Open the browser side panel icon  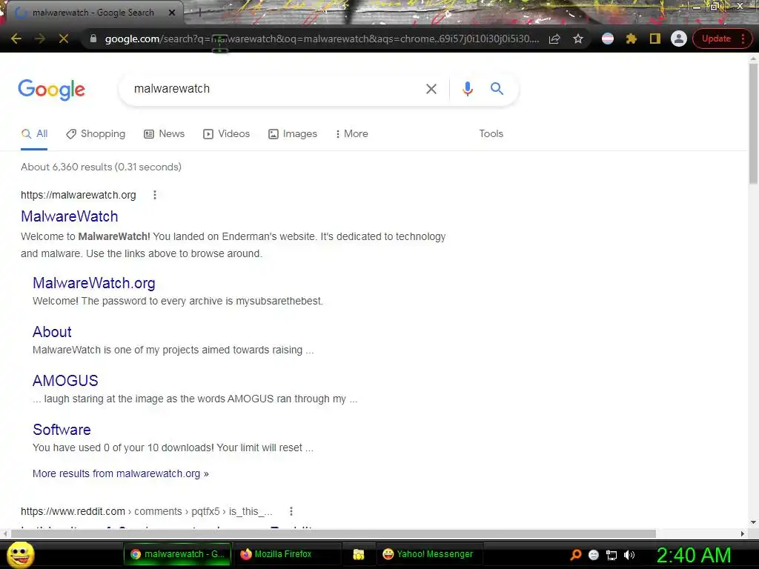click(x=655, y=39)
